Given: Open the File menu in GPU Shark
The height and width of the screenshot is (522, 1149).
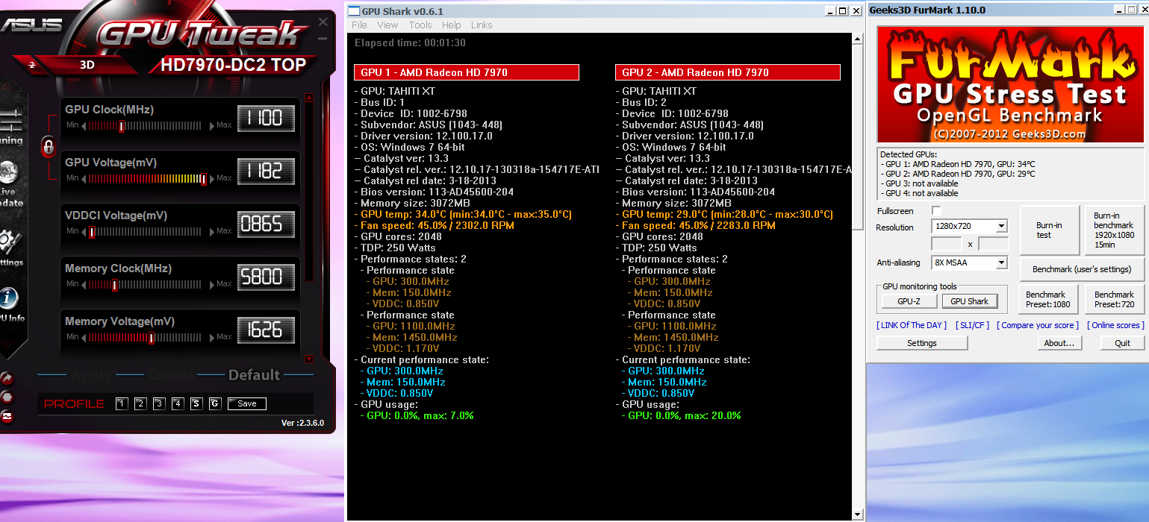Looking at the screenshot, I should 359,25.
